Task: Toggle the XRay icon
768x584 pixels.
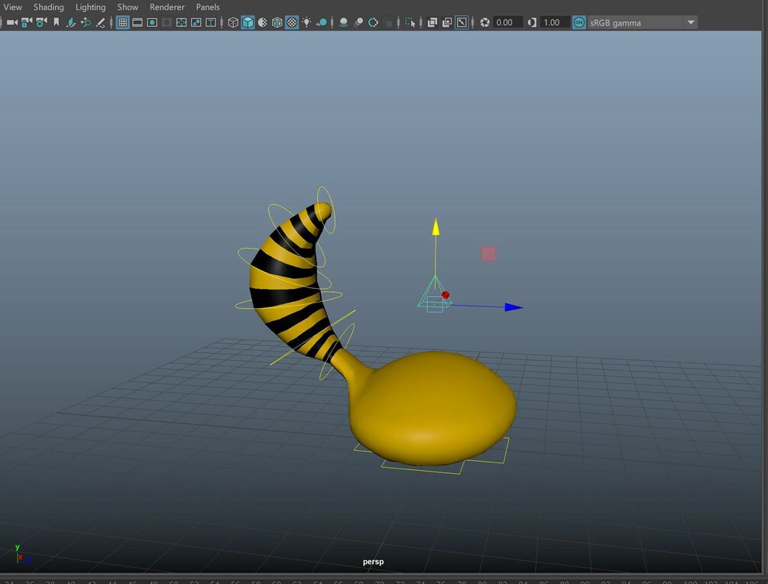Action: (x=433, y=22)
